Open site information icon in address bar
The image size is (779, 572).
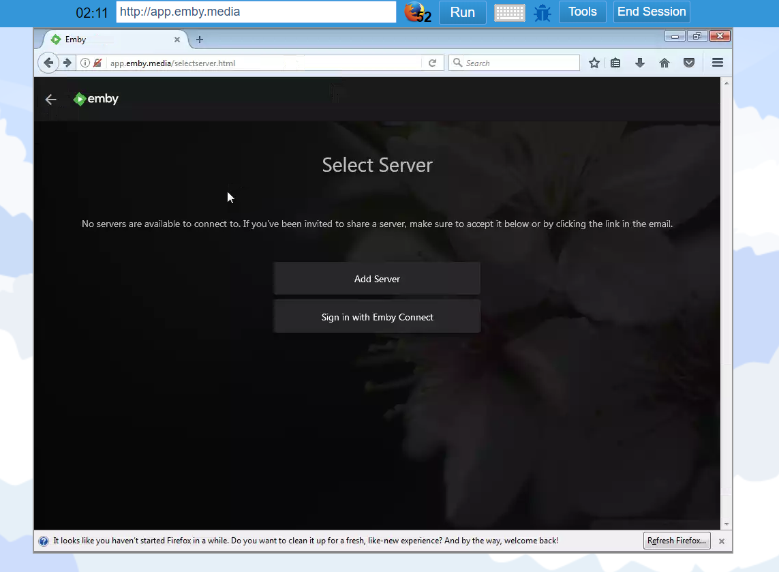[x=85, y=63]
